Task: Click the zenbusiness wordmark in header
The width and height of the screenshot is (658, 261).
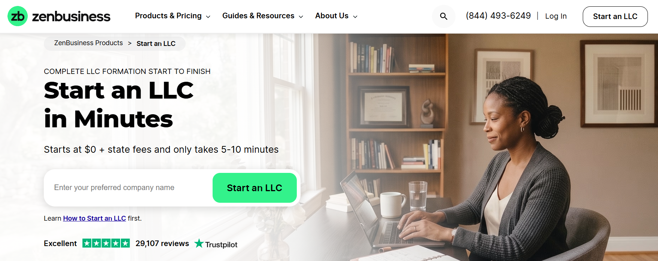Action: click(71, 16)
